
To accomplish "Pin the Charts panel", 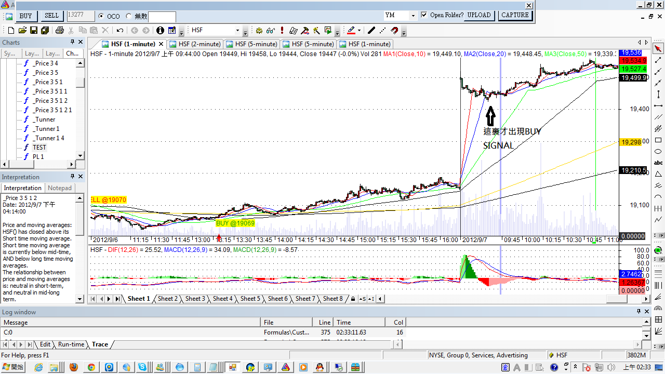I will 73,42.
